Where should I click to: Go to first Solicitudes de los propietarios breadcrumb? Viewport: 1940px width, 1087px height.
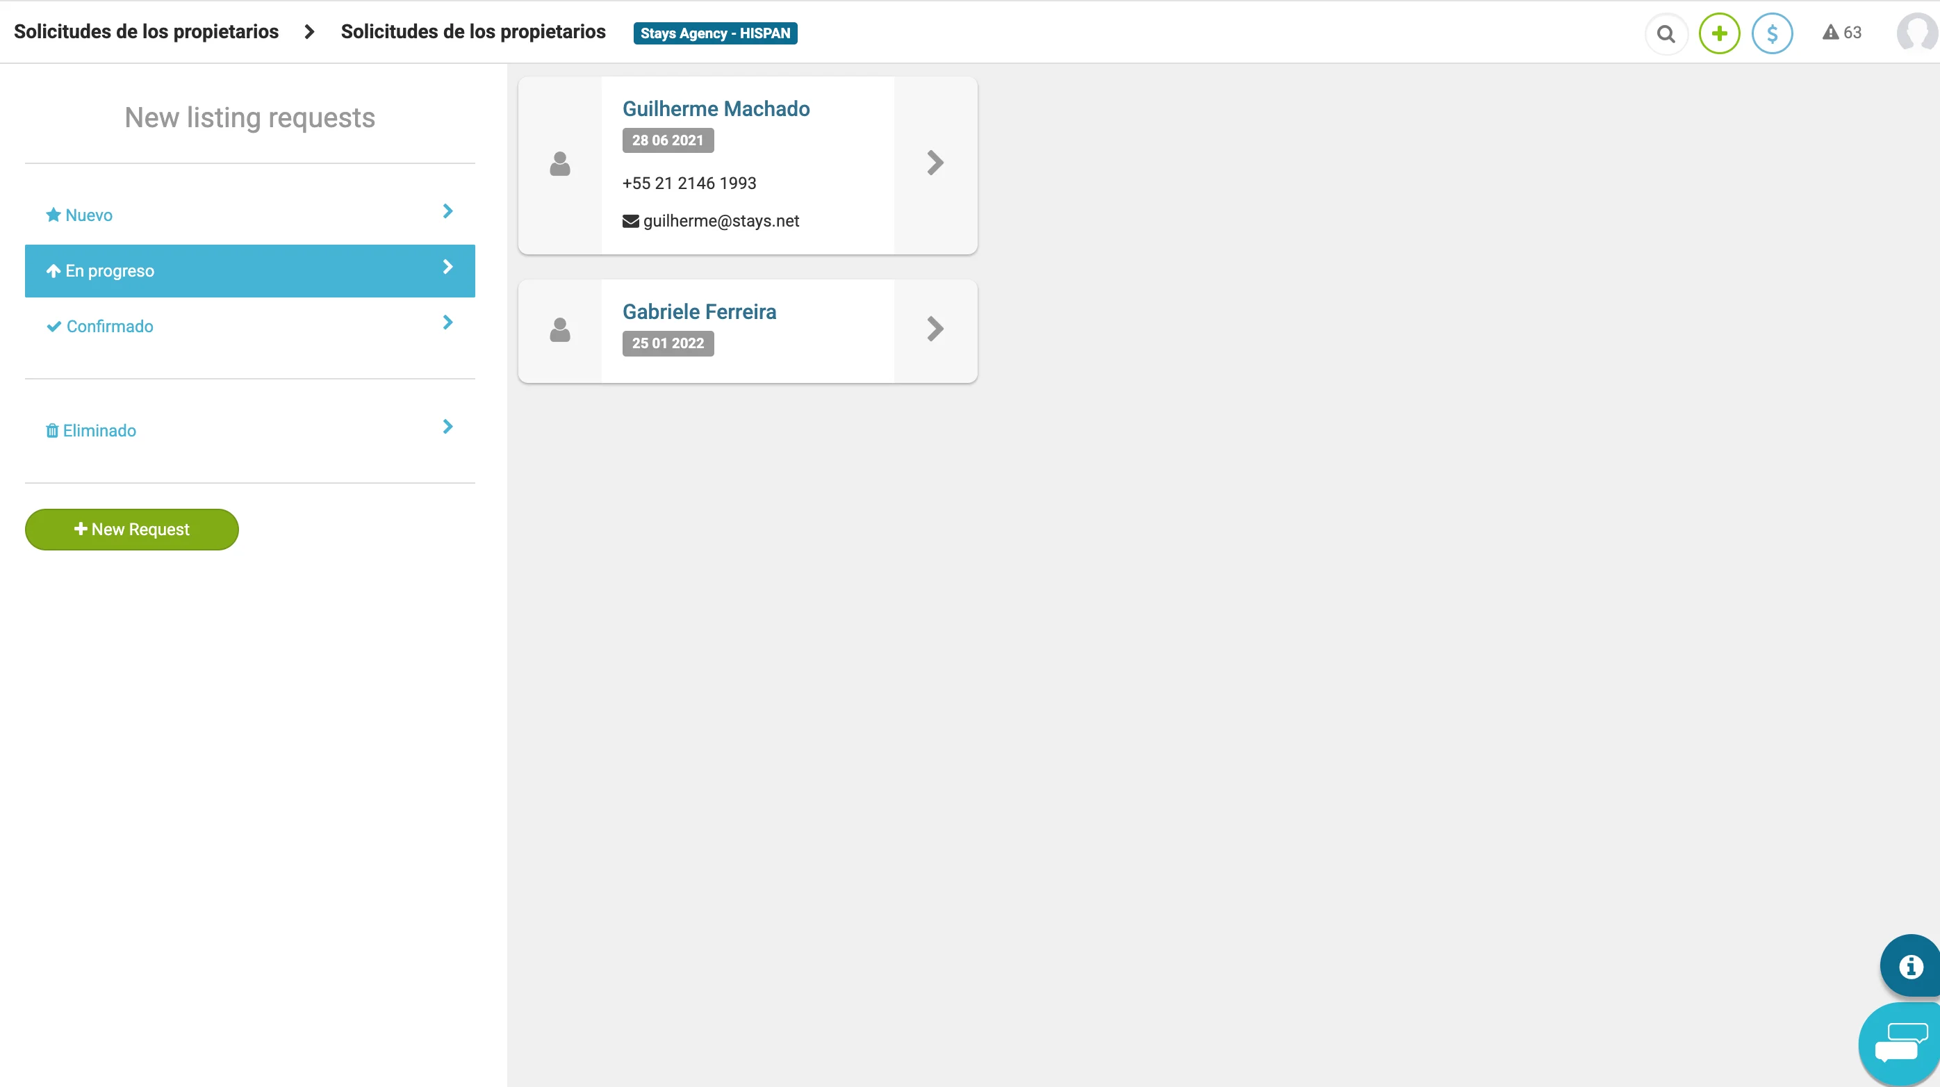[146, 32]
